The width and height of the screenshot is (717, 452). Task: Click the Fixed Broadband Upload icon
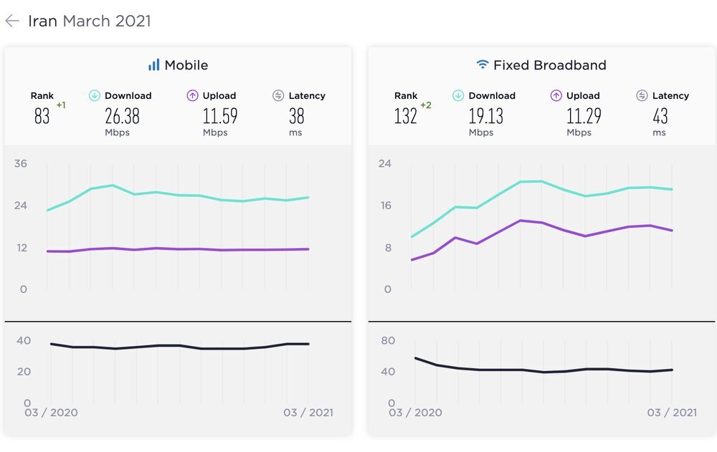tap(556, 95)
